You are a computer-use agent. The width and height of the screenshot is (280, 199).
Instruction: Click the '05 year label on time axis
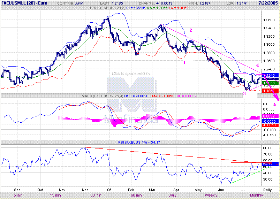pyautogui.click(x=108, y=190)
